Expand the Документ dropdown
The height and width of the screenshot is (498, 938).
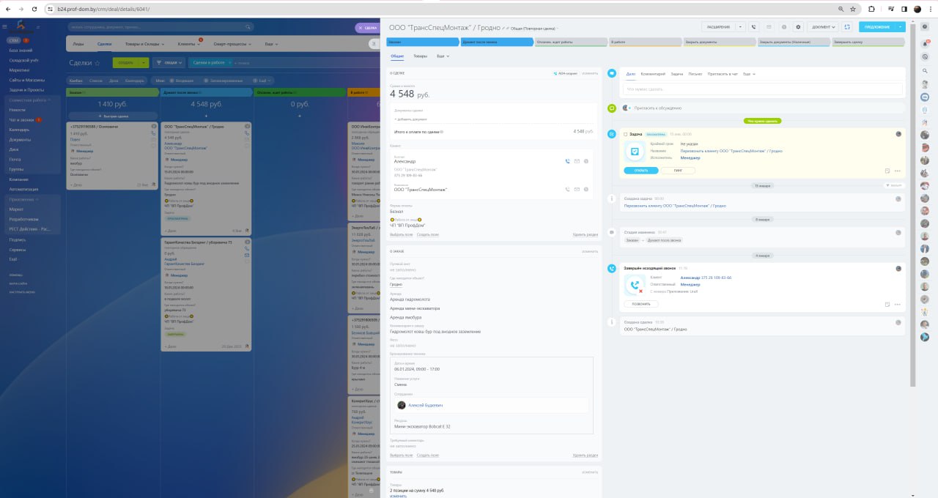click(x=824, y=26)
